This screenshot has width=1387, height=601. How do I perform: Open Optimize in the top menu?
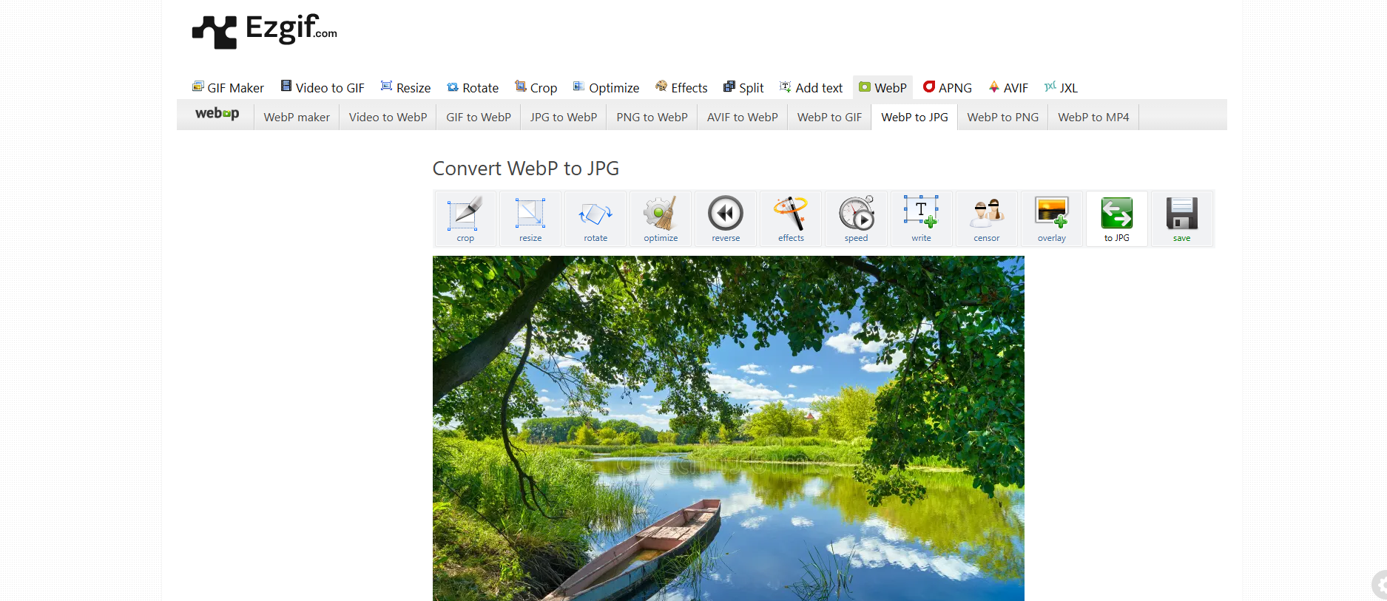tap(606, 88)
